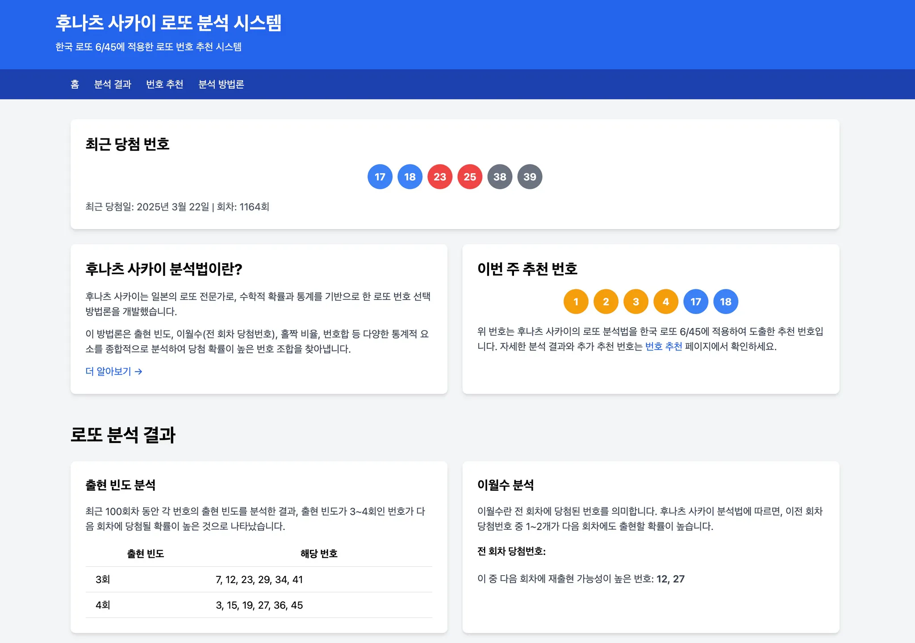Select winning number ball 17
Viewport: 915px width, 643px height.
click(x=380, y=176)
